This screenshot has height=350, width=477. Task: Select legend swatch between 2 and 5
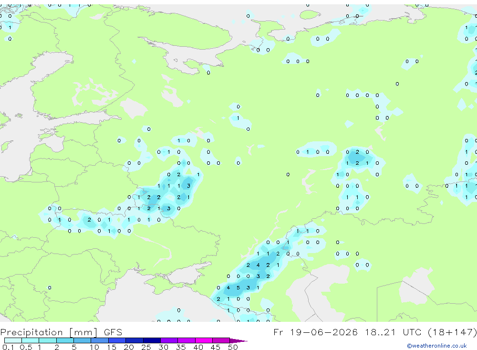[x=65, y=340]
